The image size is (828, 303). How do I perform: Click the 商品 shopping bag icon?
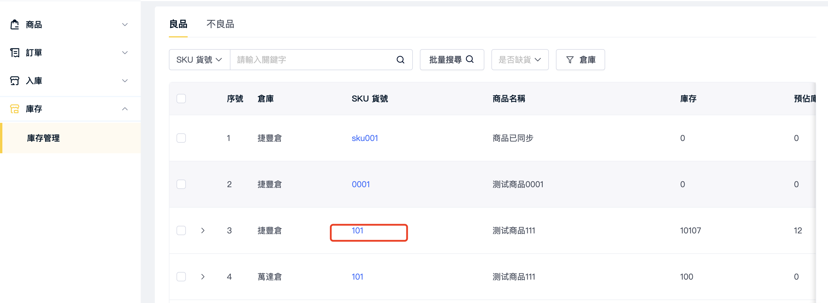(x=14, y=25)
